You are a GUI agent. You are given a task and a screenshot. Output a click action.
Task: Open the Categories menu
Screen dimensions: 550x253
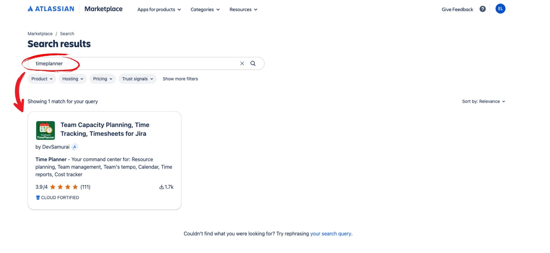[205, 9]
